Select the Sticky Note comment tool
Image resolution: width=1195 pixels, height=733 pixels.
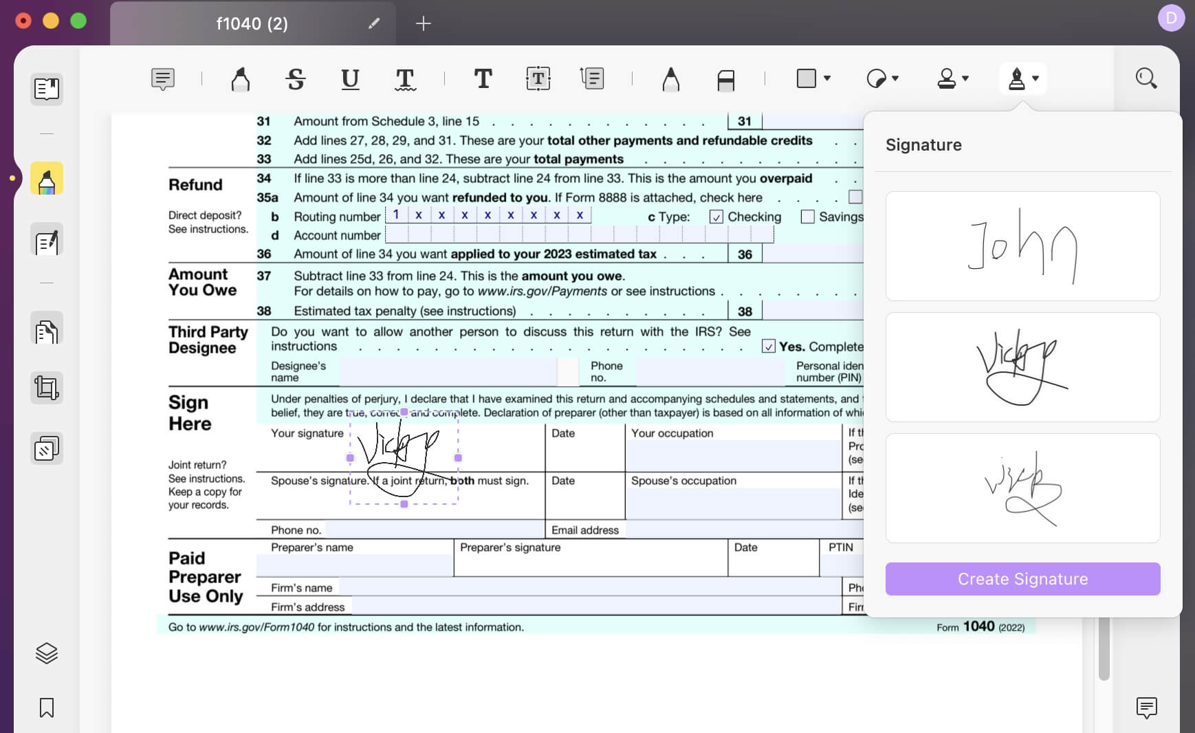click(163, 79)
